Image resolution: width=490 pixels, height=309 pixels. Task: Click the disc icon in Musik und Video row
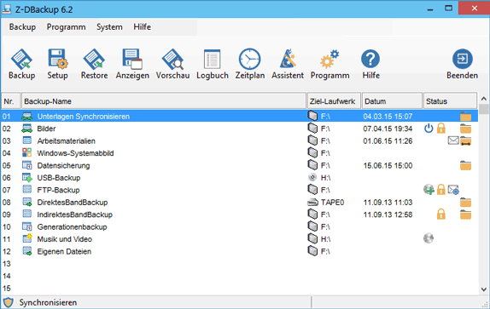point(429,238)
